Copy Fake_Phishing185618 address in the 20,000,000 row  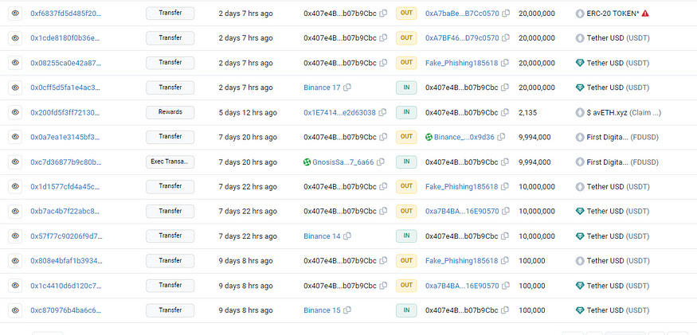point(505,63)
